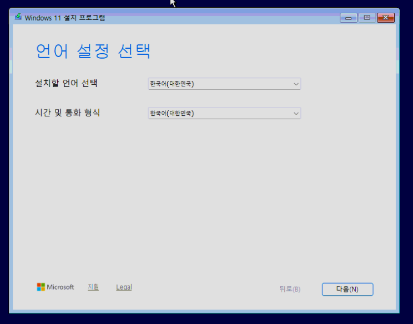Click the Windows setup title bar icon
This screenshot has height=324, width=413.
[18, 17]
